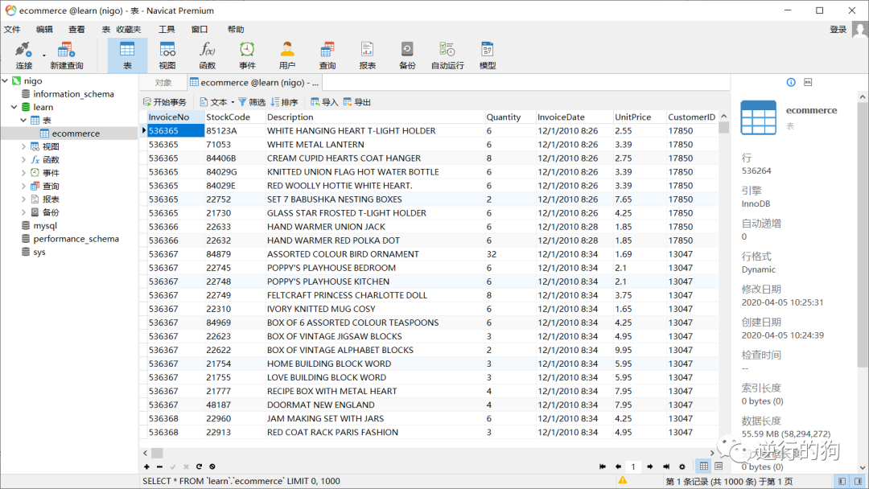Expand the 报表 node in tree
This screenshot has height=489, width=869.
coord(23,199)
